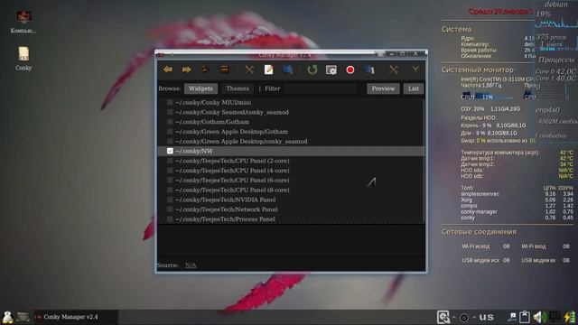This screenshot has height=325, width=578.
Task: Switch the US keyboard layout indicator
Action: coord(486,317)
